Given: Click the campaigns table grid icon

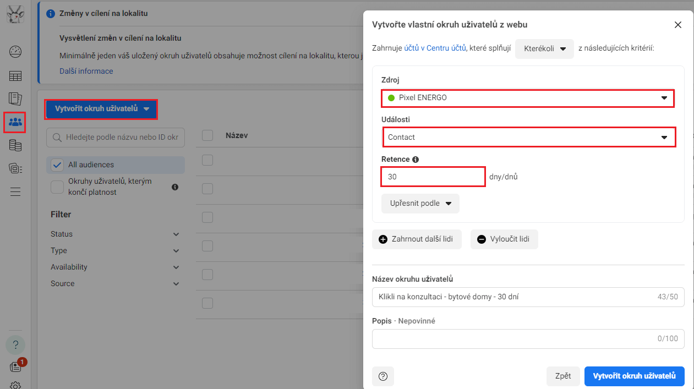Looking at the screenshot, I should click(15, 76).
